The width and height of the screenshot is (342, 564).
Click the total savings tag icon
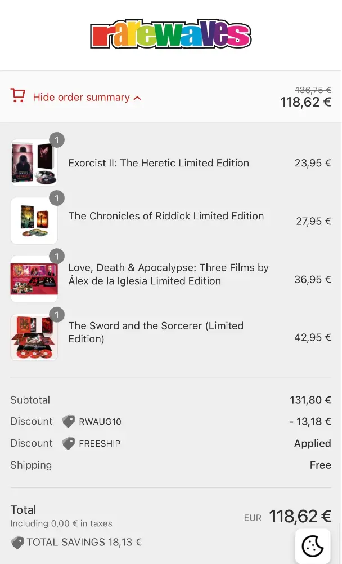17,543
